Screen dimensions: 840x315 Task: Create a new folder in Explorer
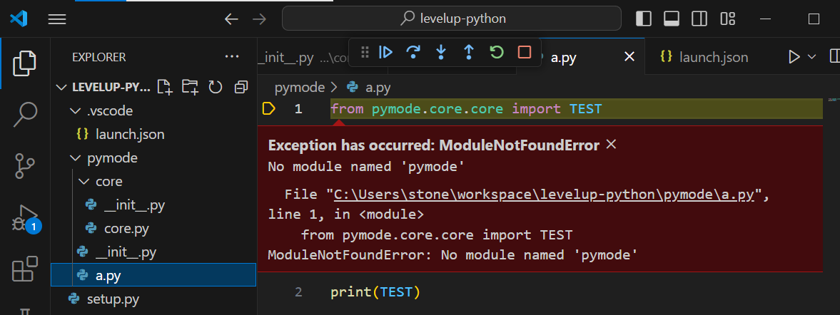(190, 87)
